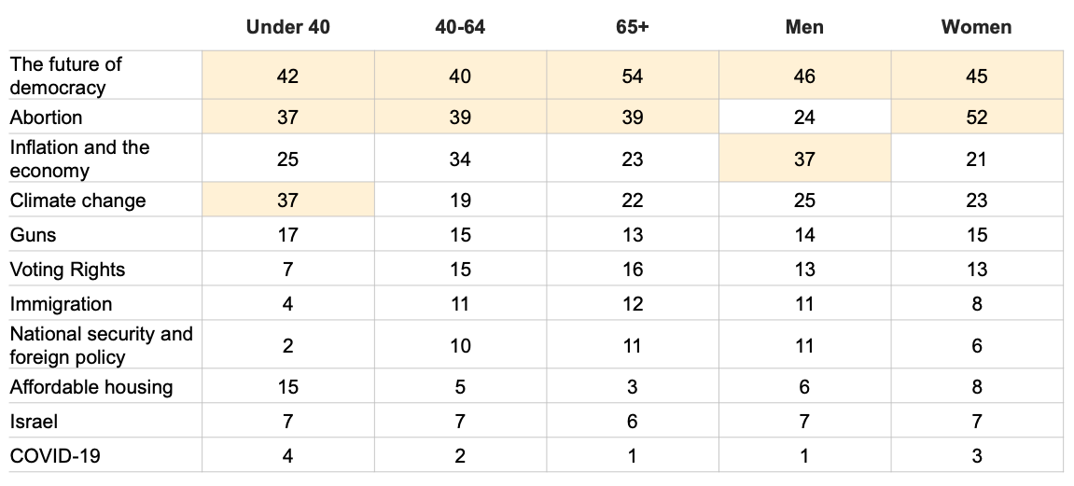This screenshot has width=1074, height=486.
Task: Select highlighted 52 cell for Women Abortion
Action: click(x=977, y=117)
